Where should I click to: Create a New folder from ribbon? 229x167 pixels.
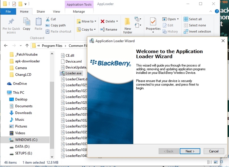click(x=128, y=26)
